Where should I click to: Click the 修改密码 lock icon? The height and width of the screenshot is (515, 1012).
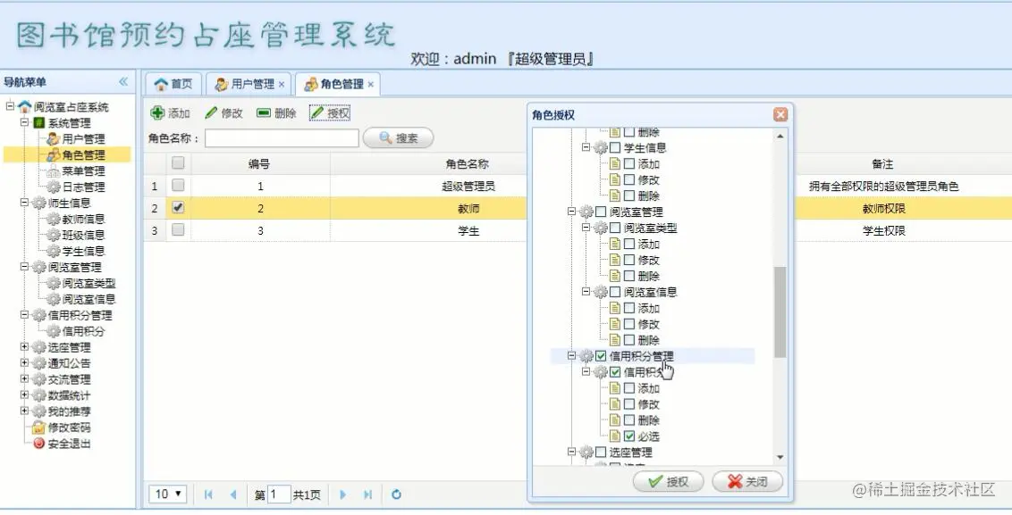pyautogui.click(x=39, y=428)
